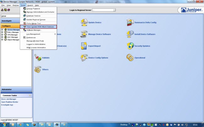The width and height of the screenshot is (204, 127).
Task: Open the File menu
Action: (3, 5)
